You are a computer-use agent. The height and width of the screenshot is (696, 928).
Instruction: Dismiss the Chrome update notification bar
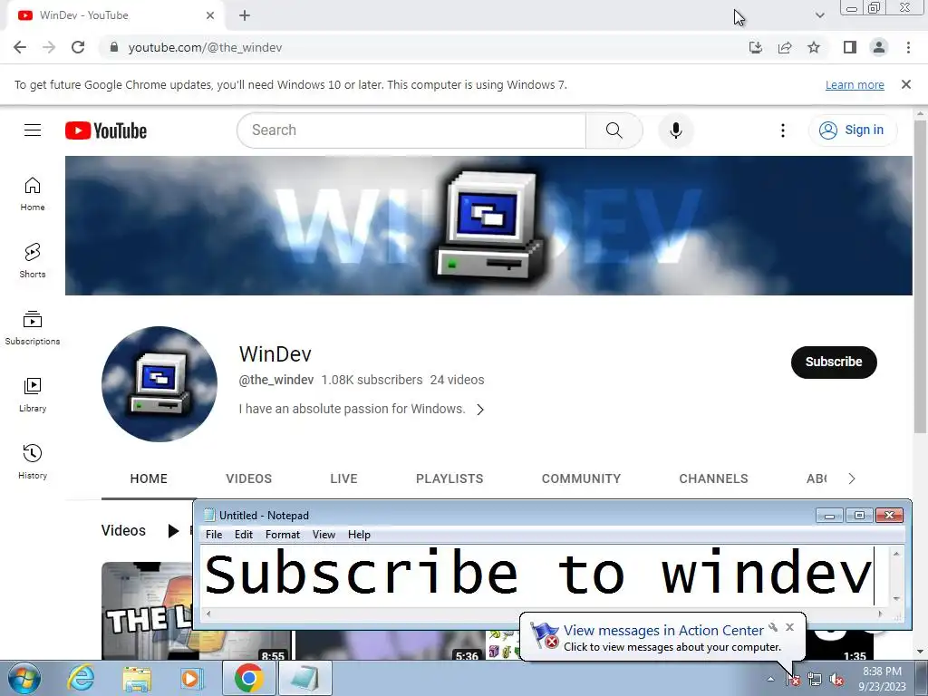pos(906,84)
